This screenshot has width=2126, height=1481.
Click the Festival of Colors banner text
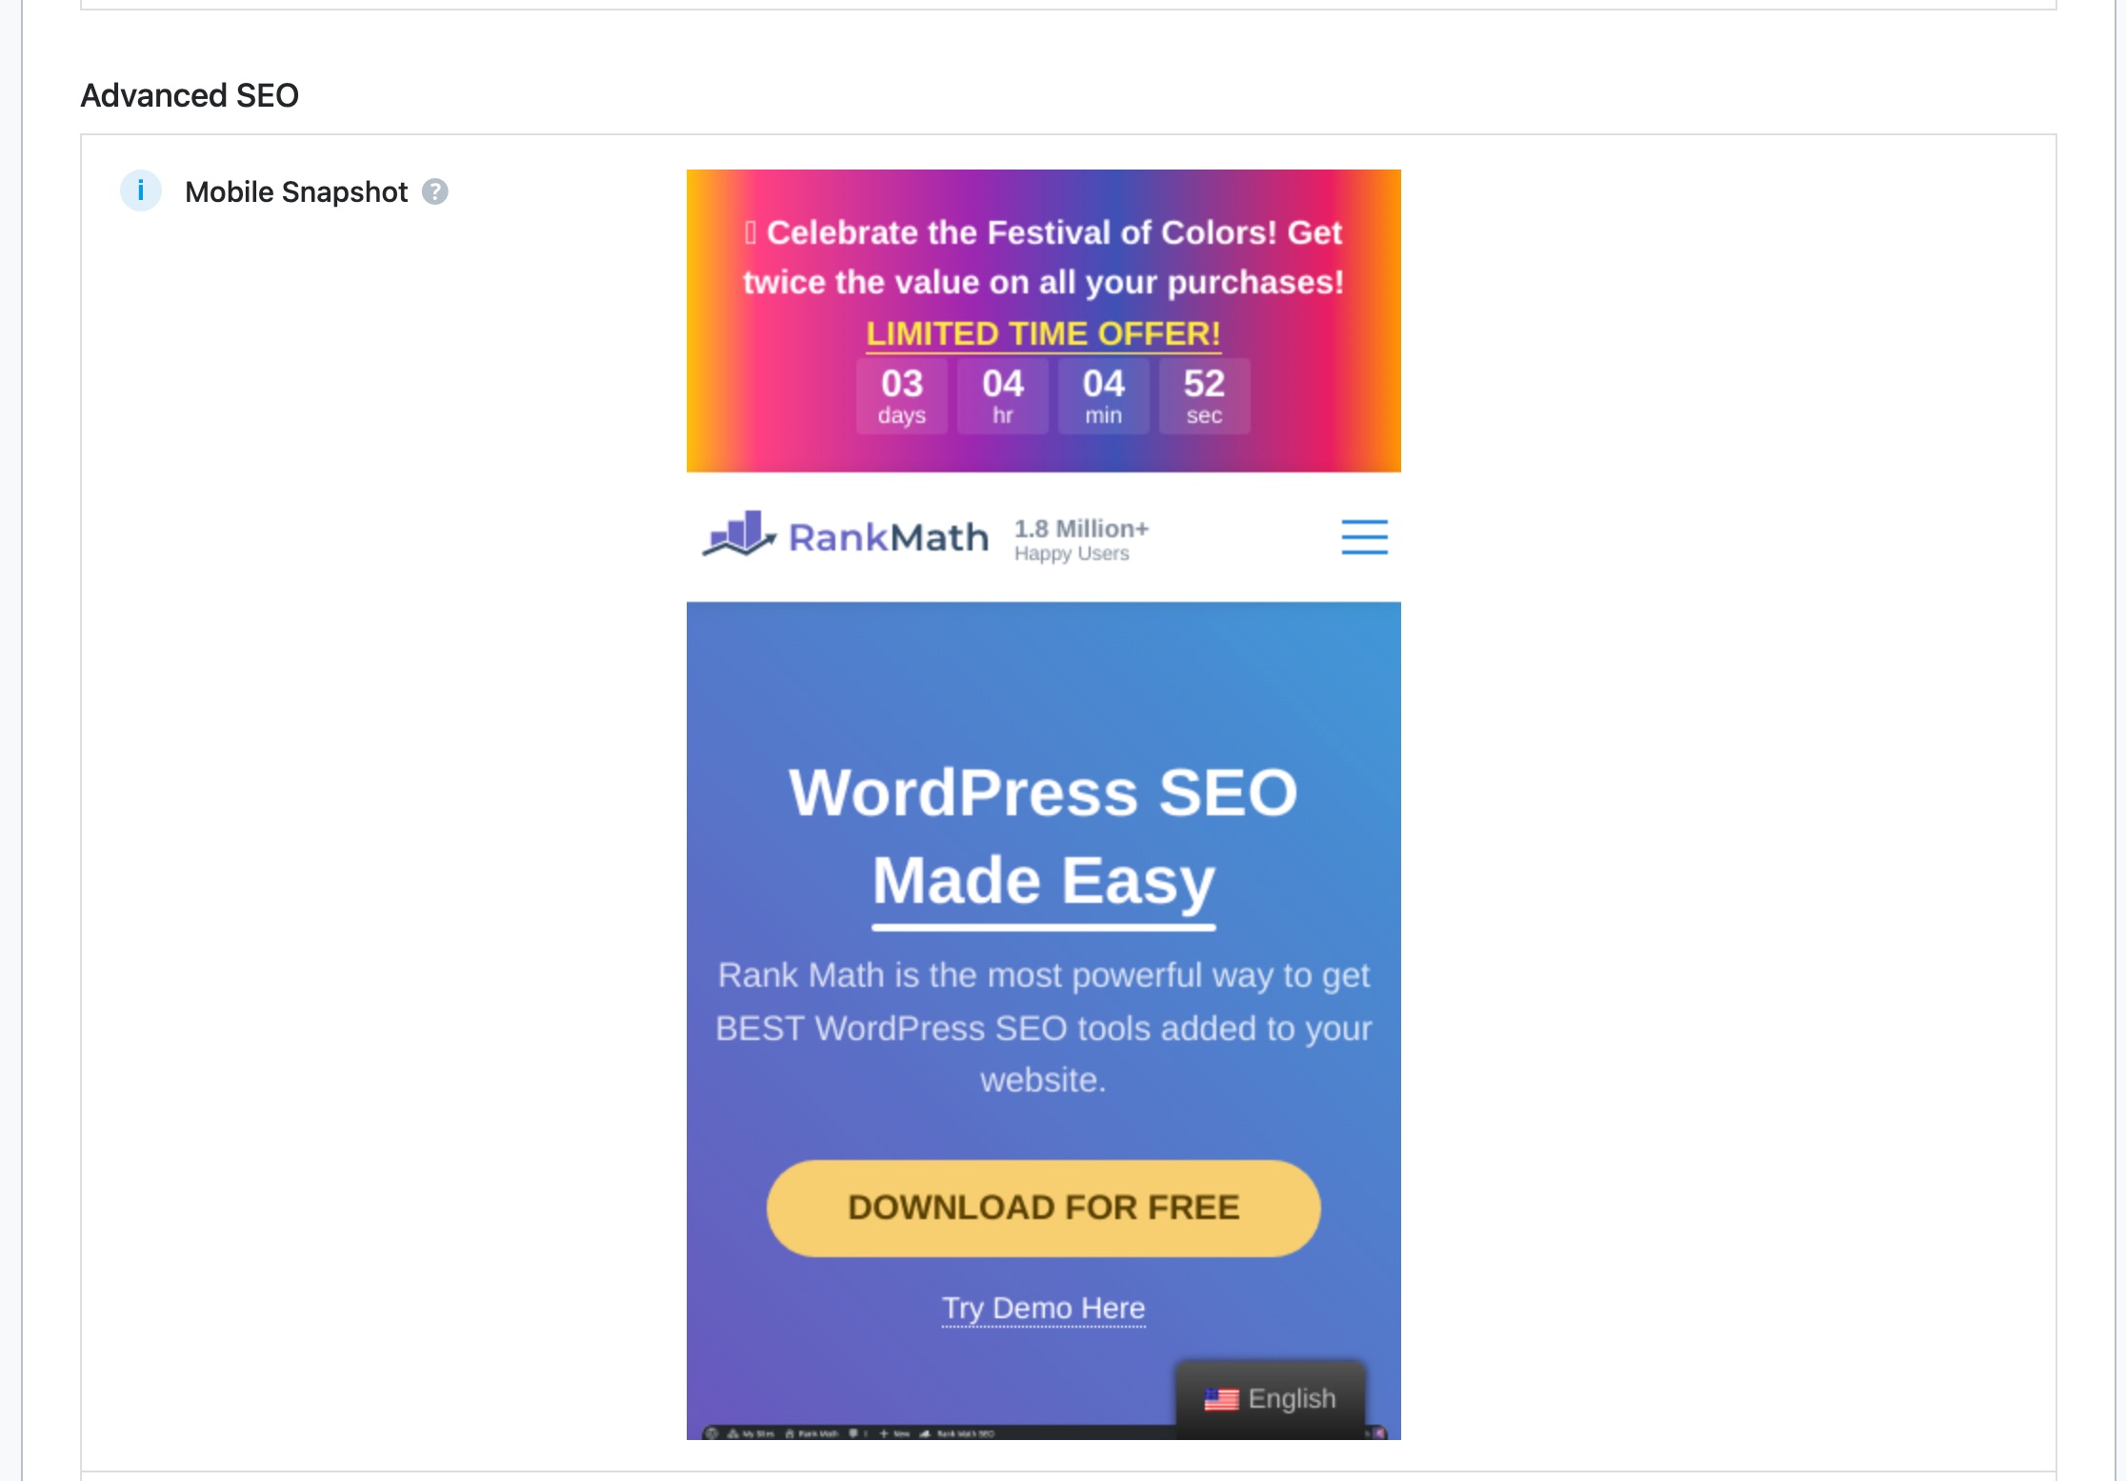coord(1044,257)
